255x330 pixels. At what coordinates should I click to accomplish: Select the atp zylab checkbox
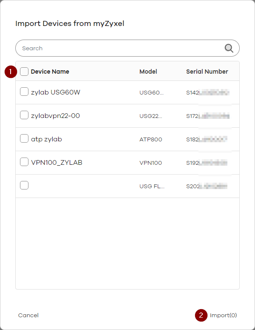point(24,138)
